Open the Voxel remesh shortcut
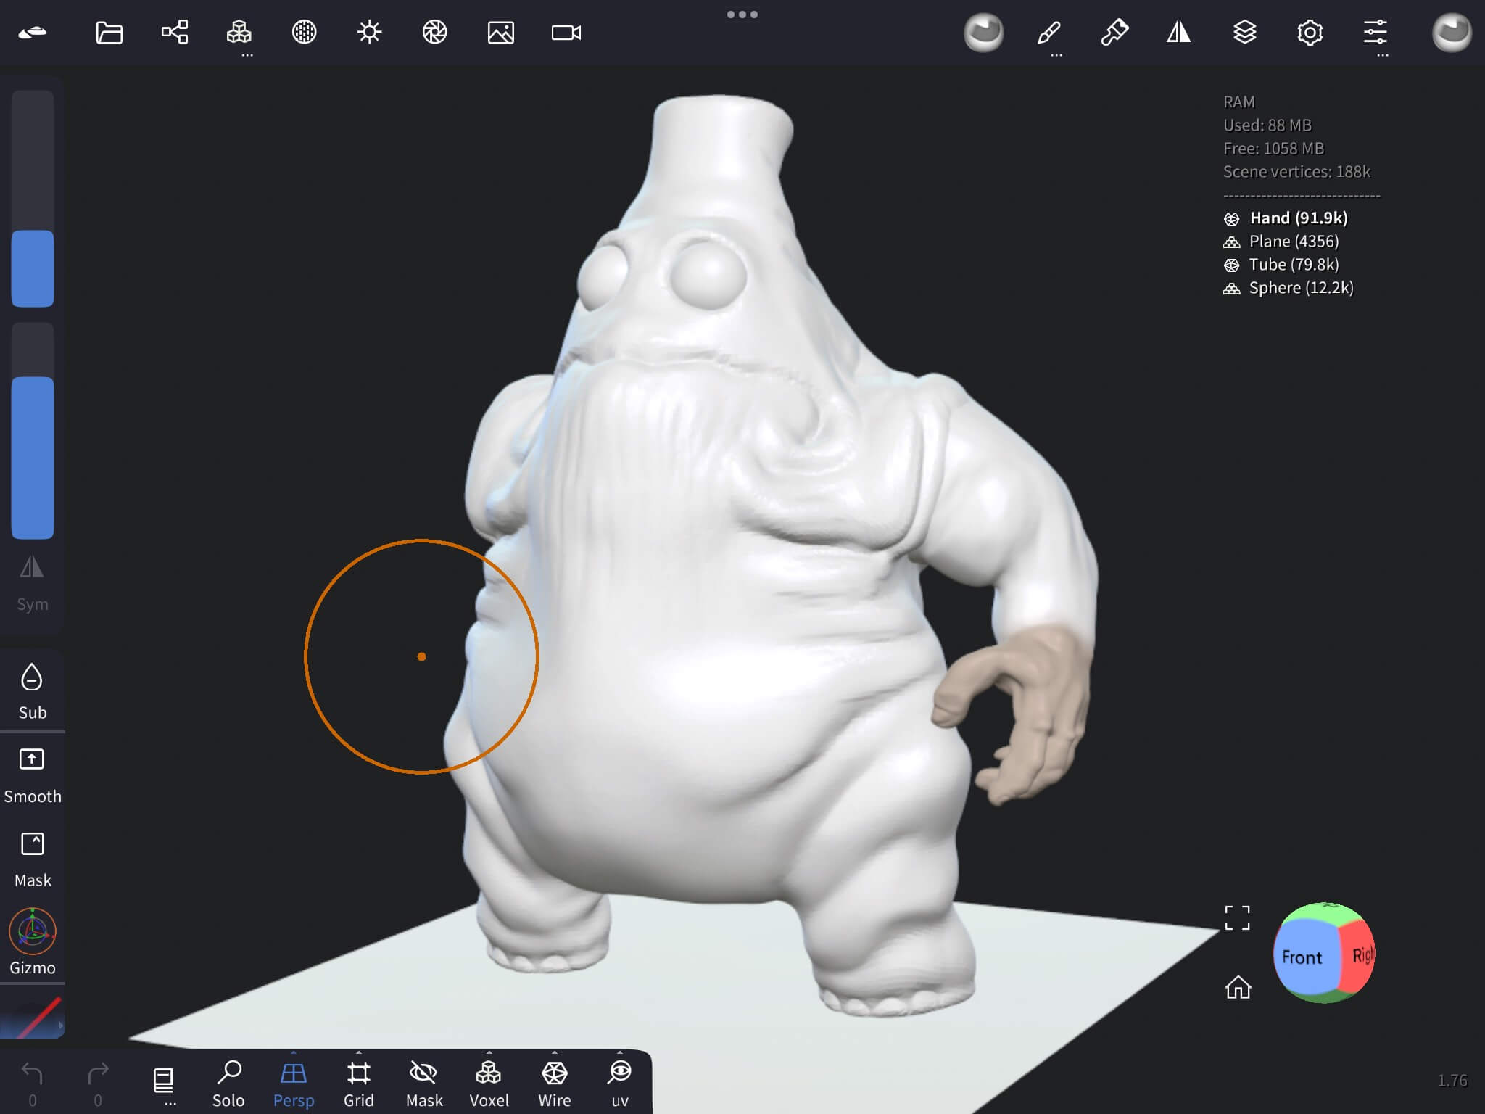 click(x=489, y=1083)
